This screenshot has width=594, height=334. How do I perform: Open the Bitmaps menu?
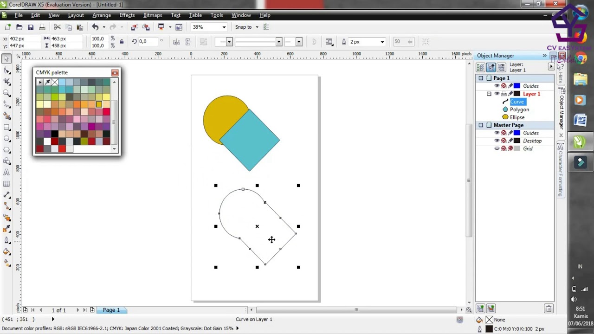point(153,15)
